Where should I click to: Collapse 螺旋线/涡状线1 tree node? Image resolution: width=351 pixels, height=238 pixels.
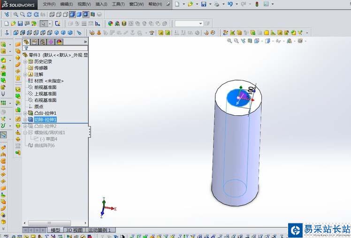point(25,133)
